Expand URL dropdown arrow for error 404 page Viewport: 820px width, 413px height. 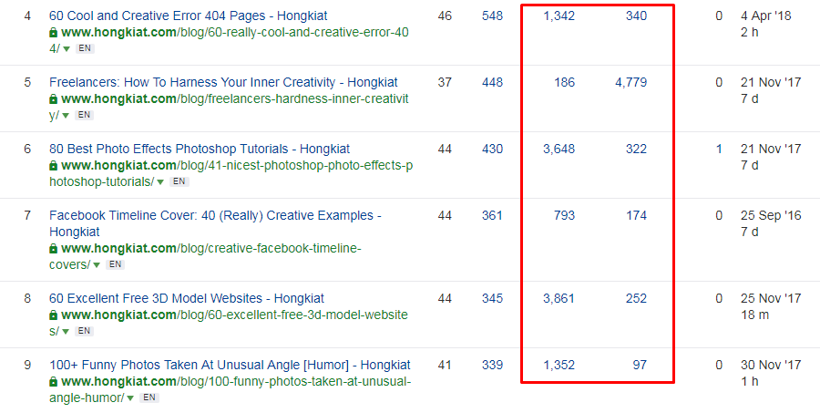tap(67, 49)
